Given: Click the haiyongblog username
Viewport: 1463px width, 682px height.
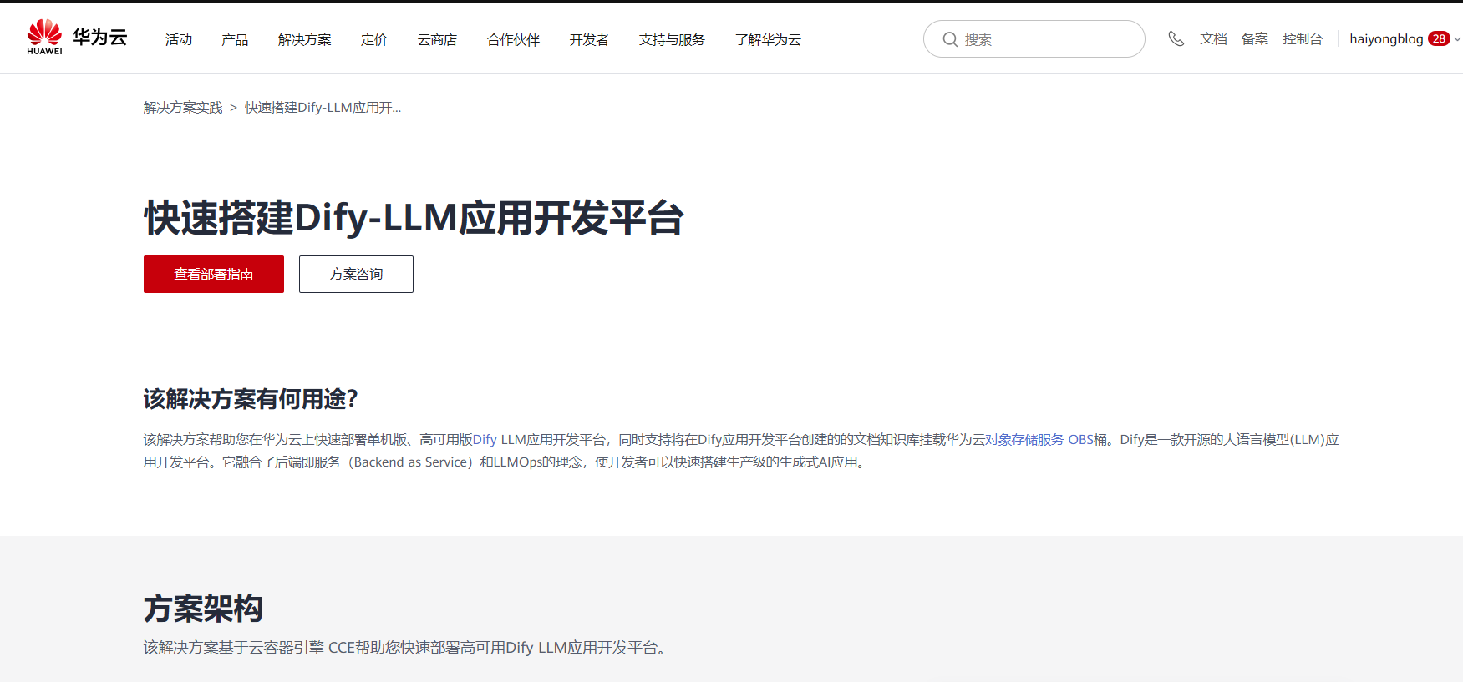Looking at the screenshot, I should tap(1386, 39).
